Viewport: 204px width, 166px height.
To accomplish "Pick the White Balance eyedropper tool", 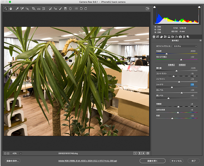I will (x=17, y=9).
